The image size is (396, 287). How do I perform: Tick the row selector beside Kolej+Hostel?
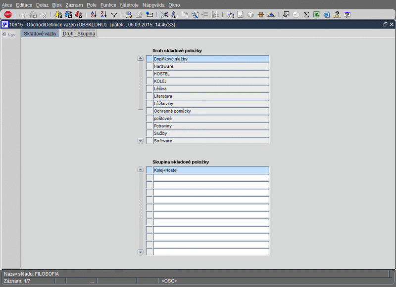(149, 170)
